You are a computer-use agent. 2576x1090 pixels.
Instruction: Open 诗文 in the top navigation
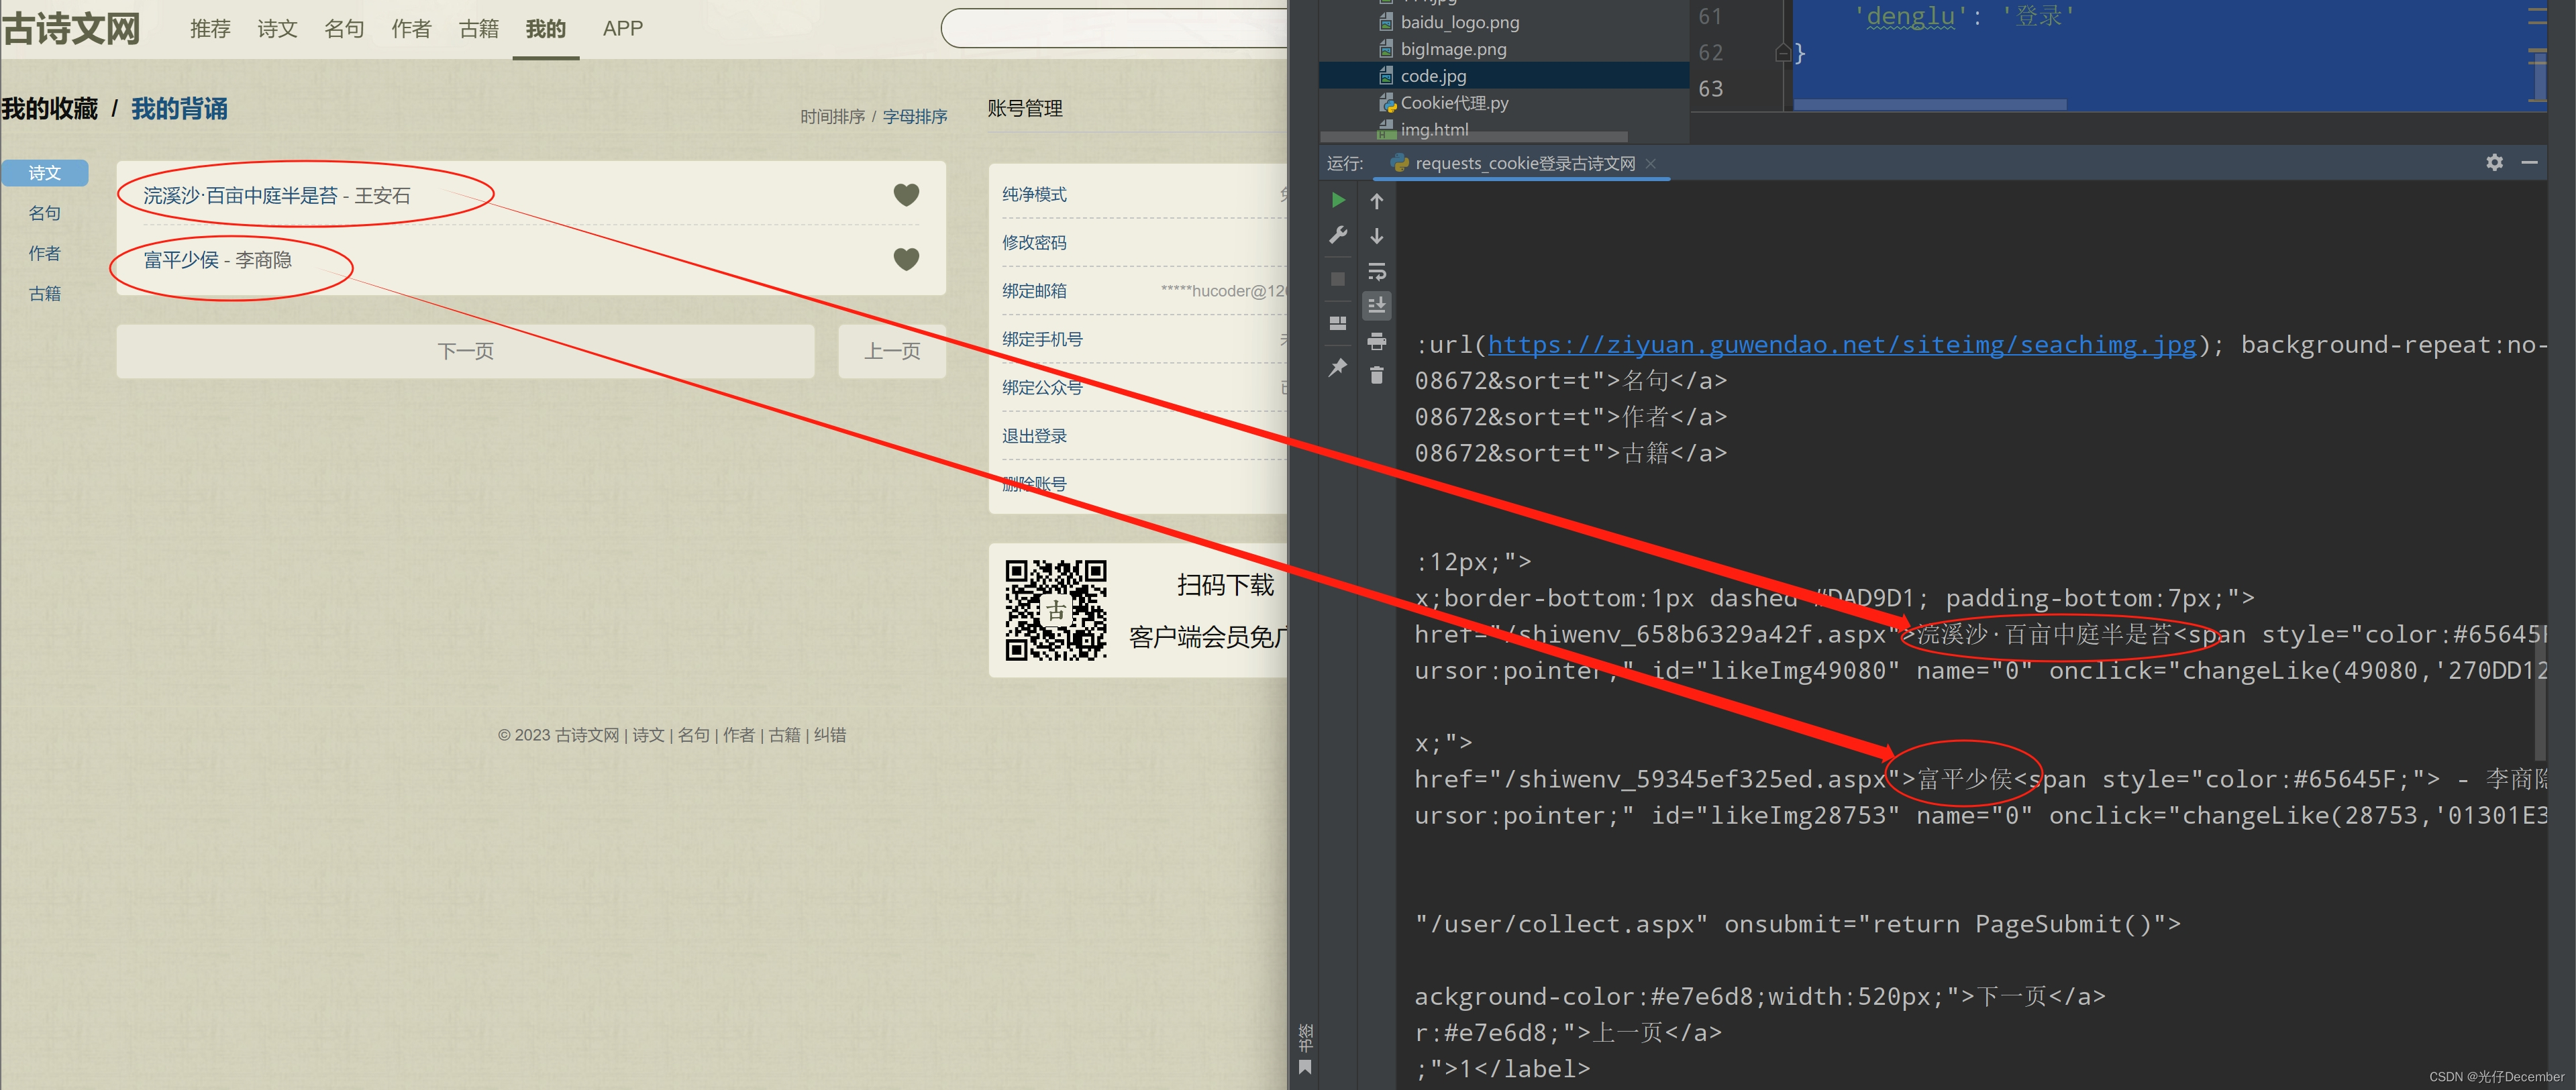[277, 29]
